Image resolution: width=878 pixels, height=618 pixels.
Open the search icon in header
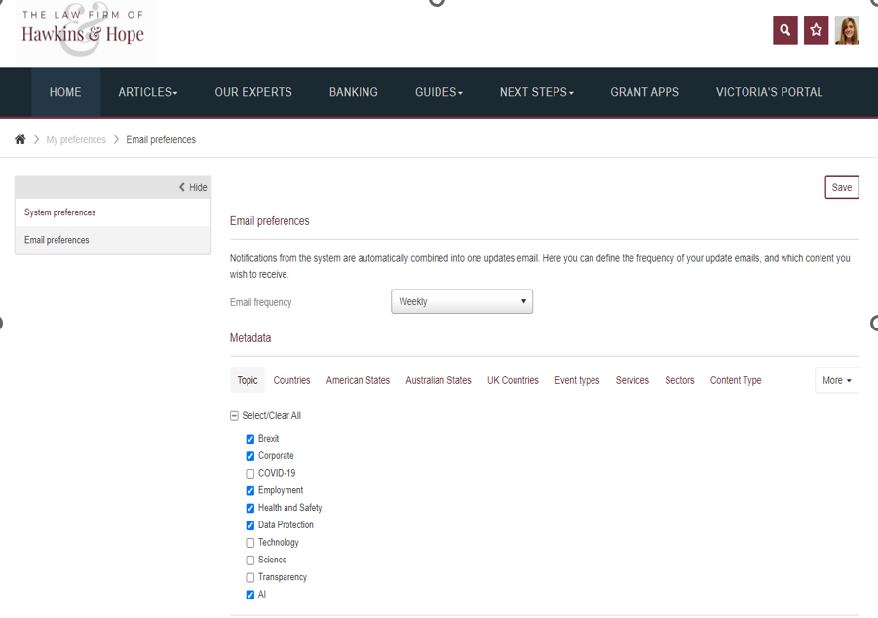pos(784,30)
